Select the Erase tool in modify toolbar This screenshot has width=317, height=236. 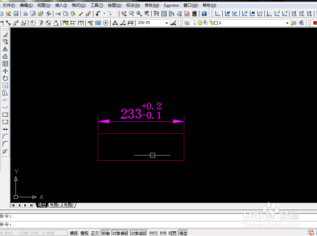click(x=5, y=34)
